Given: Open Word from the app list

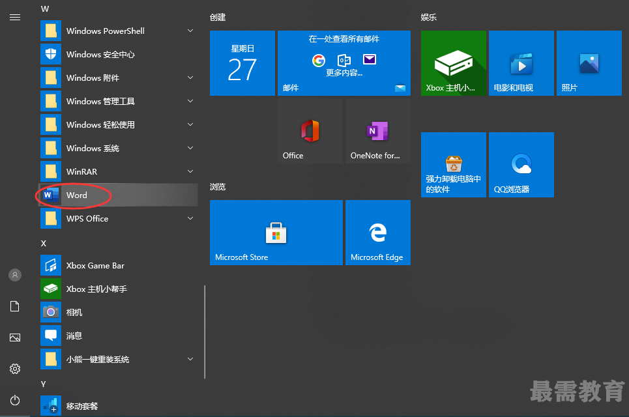Looking at the screenshot, I should tap(118, 195).
